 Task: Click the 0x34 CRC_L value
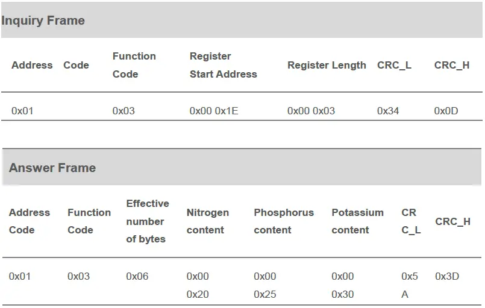click(388, 111)
